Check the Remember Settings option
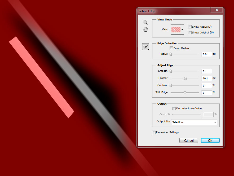 click(x=154, y=132)
